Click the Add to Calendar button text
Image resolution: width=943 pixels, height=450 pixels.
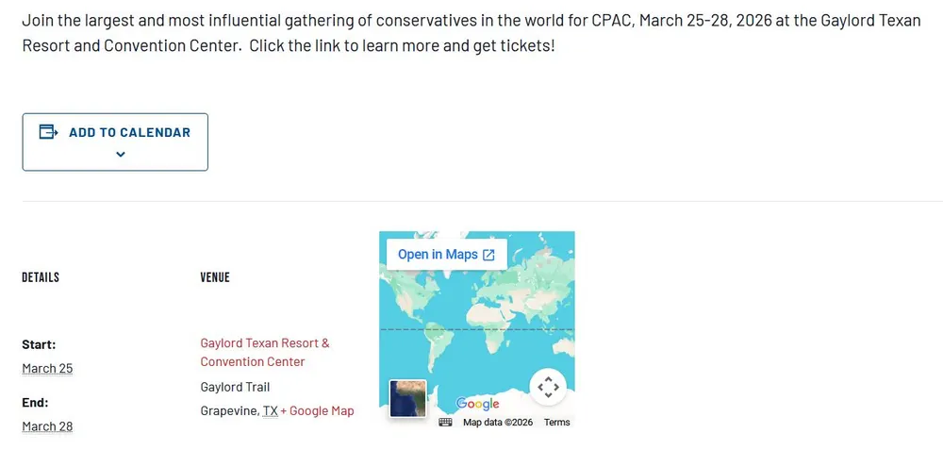(x=129, y=133)
